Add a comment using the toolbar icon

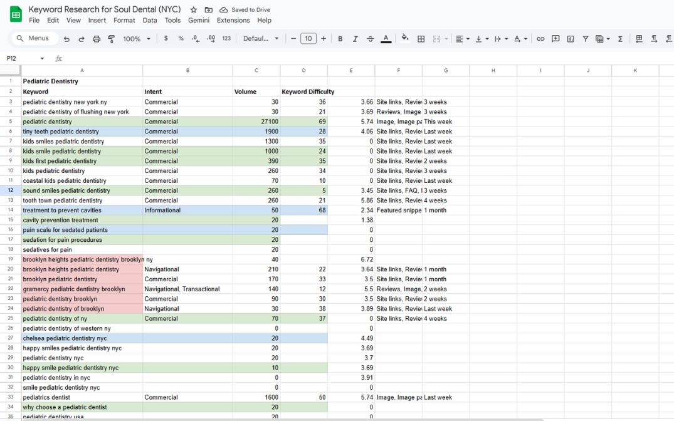[556, 39]
